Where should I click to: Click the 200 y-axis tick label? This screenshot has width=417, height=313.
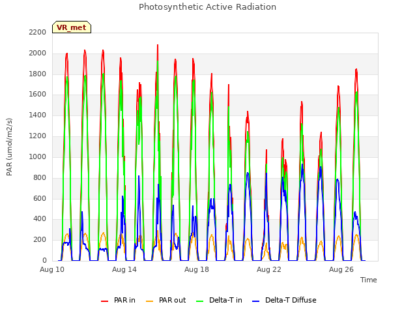click(40, 239)
